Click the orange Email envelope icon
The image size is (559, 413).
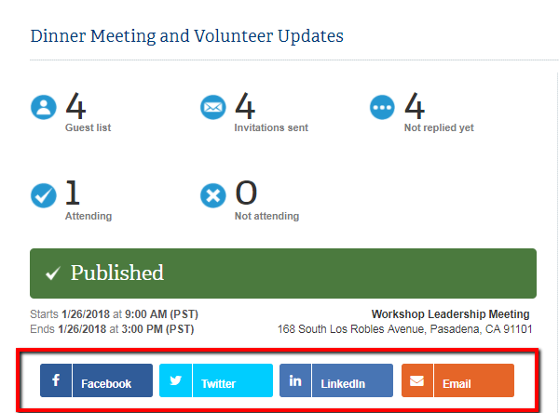tap(417, 380)
